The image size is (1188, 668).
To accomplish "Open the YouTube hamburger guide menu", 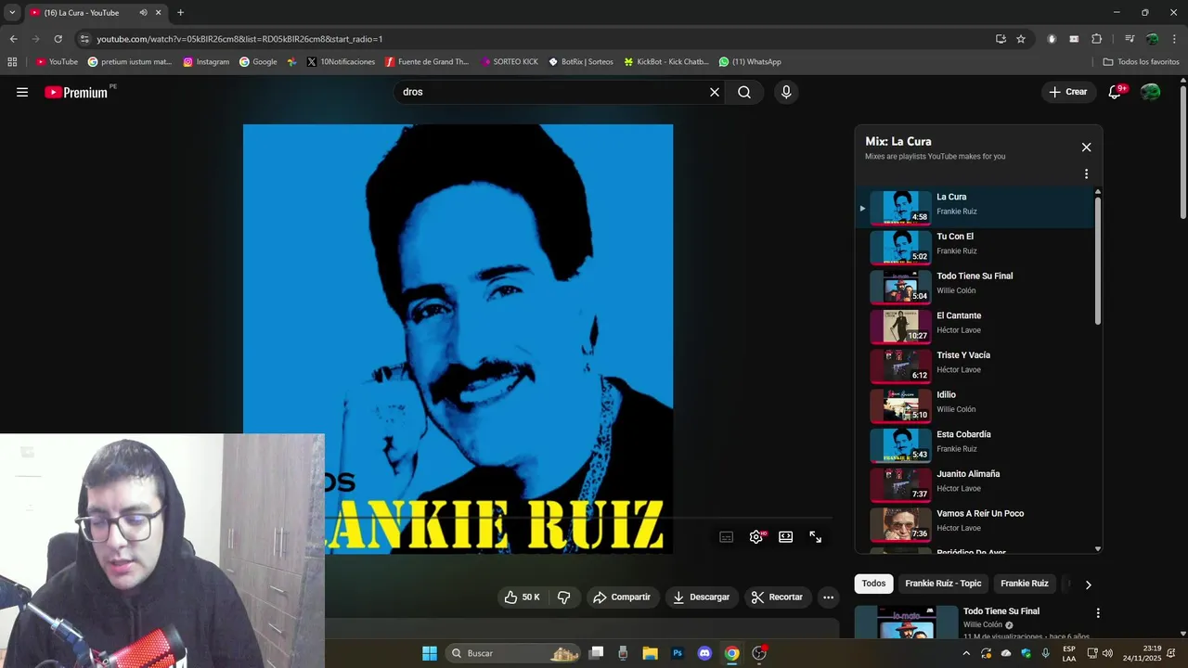I will [x=22, y=92].
